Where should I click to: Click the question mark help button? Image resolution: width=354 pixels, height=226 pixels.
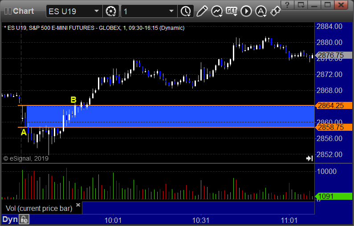point(287,5)
